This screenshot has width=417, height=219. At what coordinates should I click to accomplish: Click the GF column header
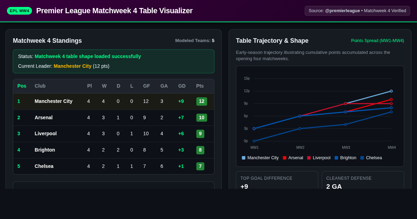[147, 86]
